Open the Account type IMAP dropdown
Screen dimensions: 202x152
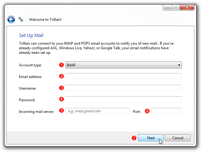pos(124,65)
